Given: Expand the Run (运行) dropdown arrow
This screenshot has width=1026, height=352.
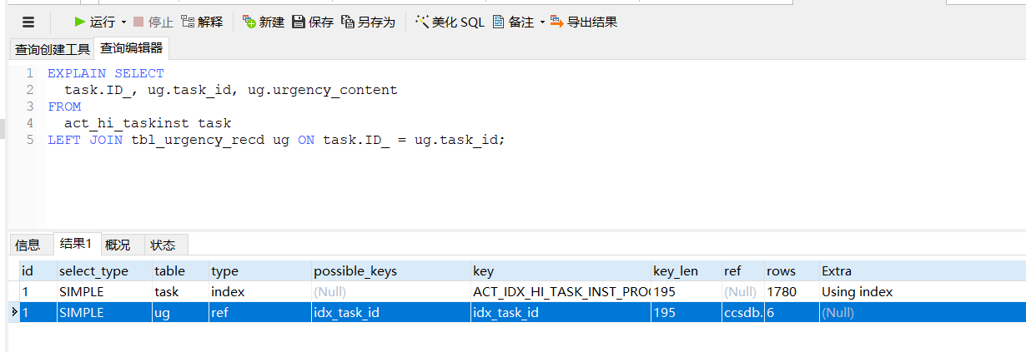Looking at the screenshot, I should (x=123, y=22).
